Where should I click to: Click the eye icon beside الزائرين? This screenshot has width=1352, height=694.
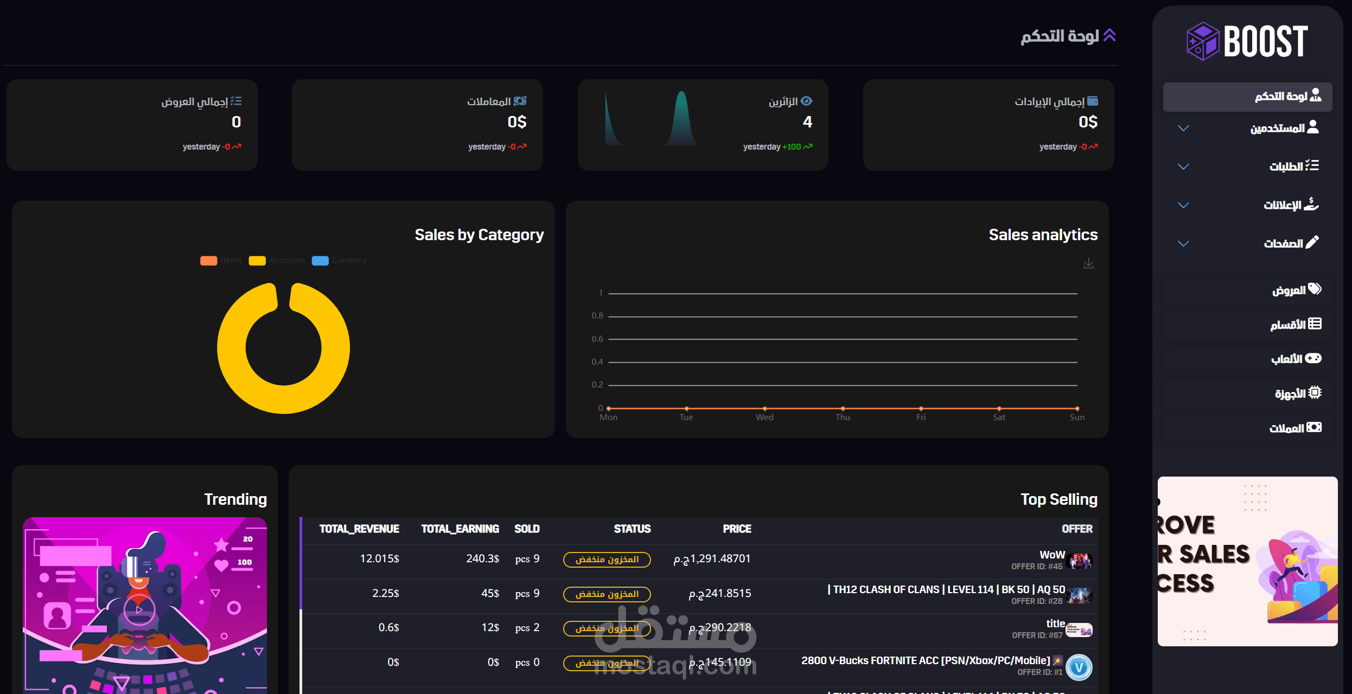coord(807,101)
